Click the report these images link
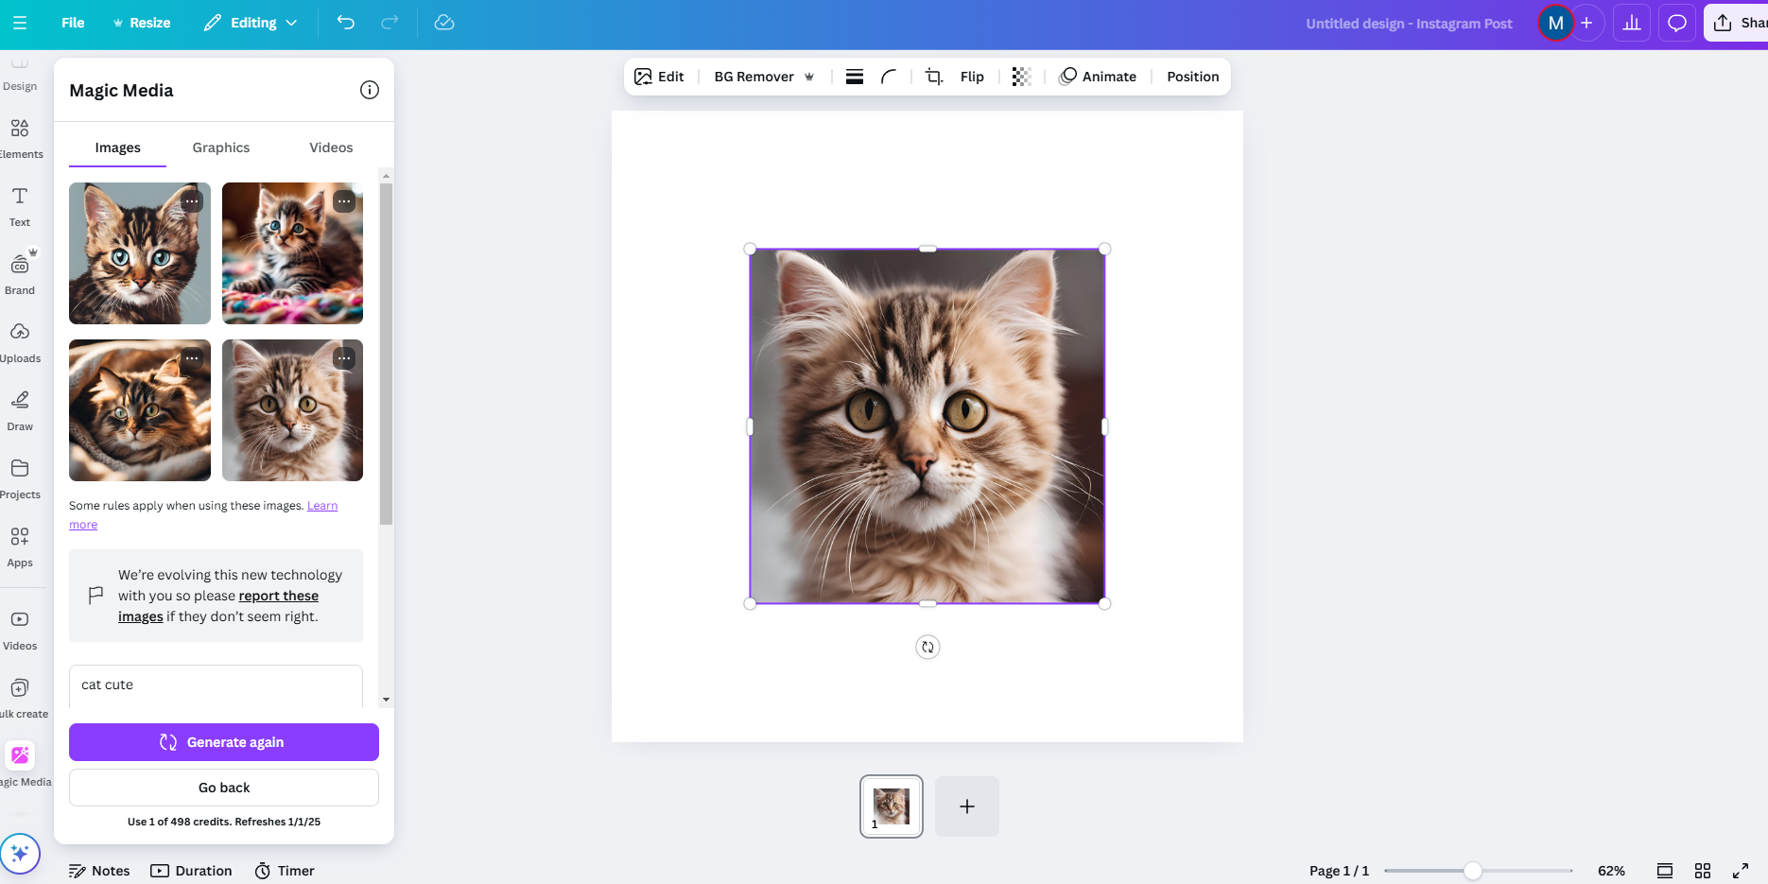Viewport: 1768px width, 884px height. (278, 596)
